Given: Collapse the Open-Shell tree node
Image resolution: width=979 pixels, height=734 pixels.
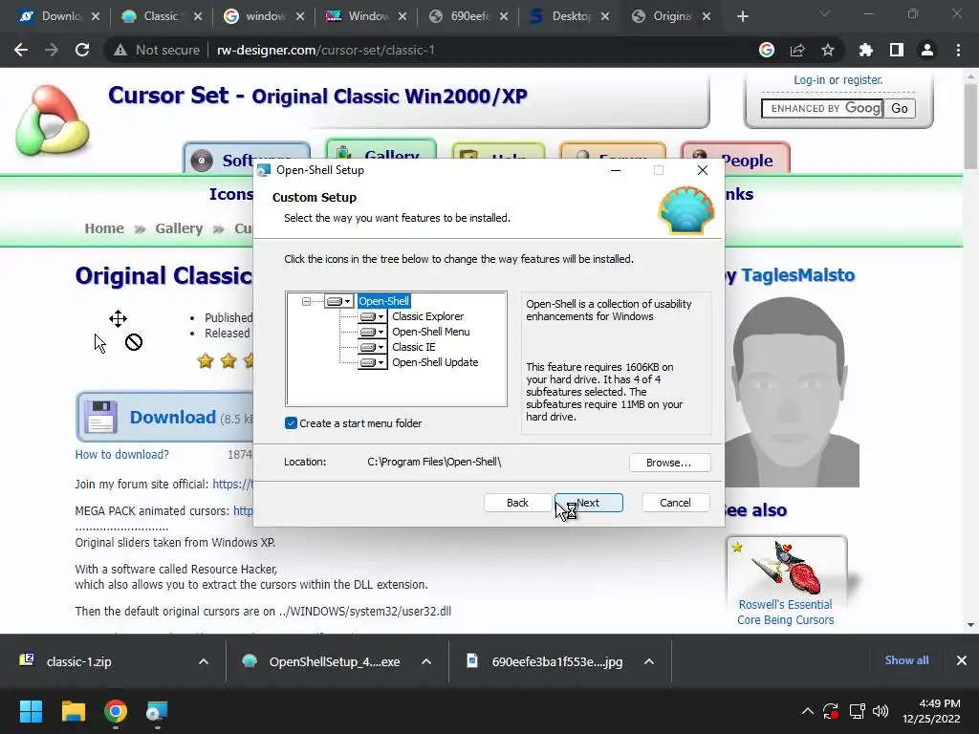Looking at the screenshot, I should point(306,301).
